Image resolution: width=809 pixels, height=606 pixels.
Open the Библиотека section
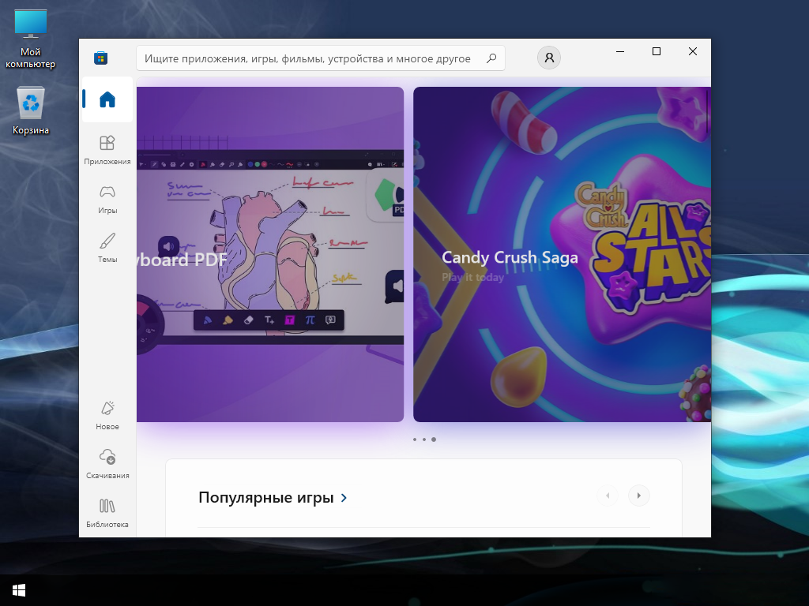click(107, 513)
